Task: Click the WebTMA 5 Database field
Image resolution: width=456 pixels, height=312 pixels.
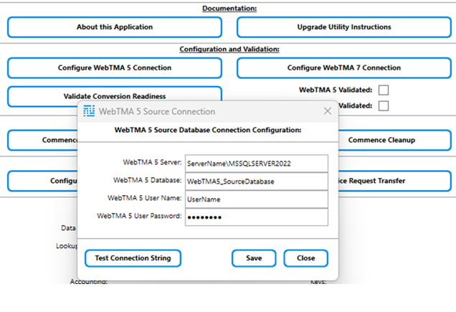Action: coord(257,181)
